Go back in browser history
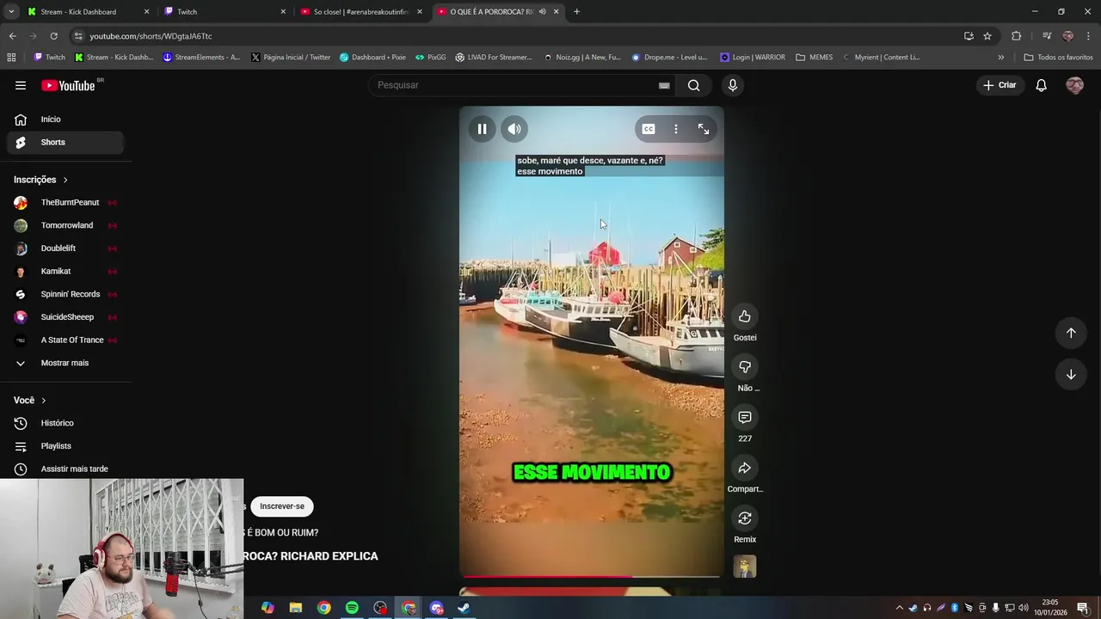Screen dimensions: 1101x619 (x=13, y=36)
